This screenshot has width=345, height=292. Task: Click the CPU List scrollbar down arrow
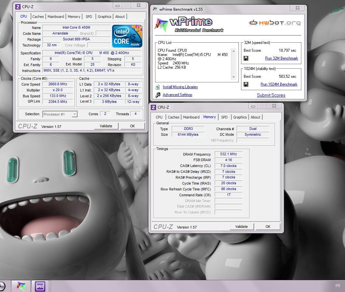click(234, 77)
